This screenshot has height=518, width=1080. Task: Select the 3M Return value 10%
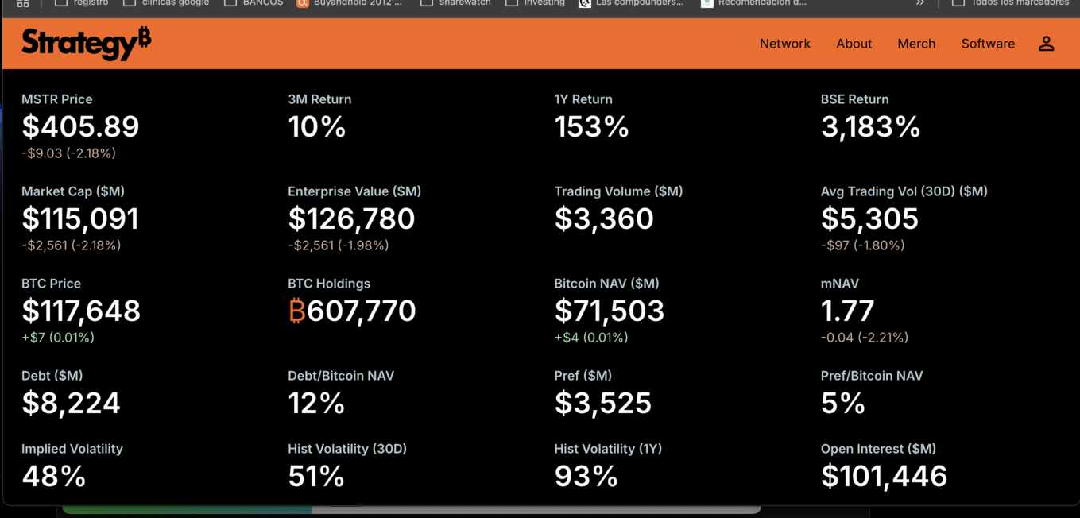316,126
